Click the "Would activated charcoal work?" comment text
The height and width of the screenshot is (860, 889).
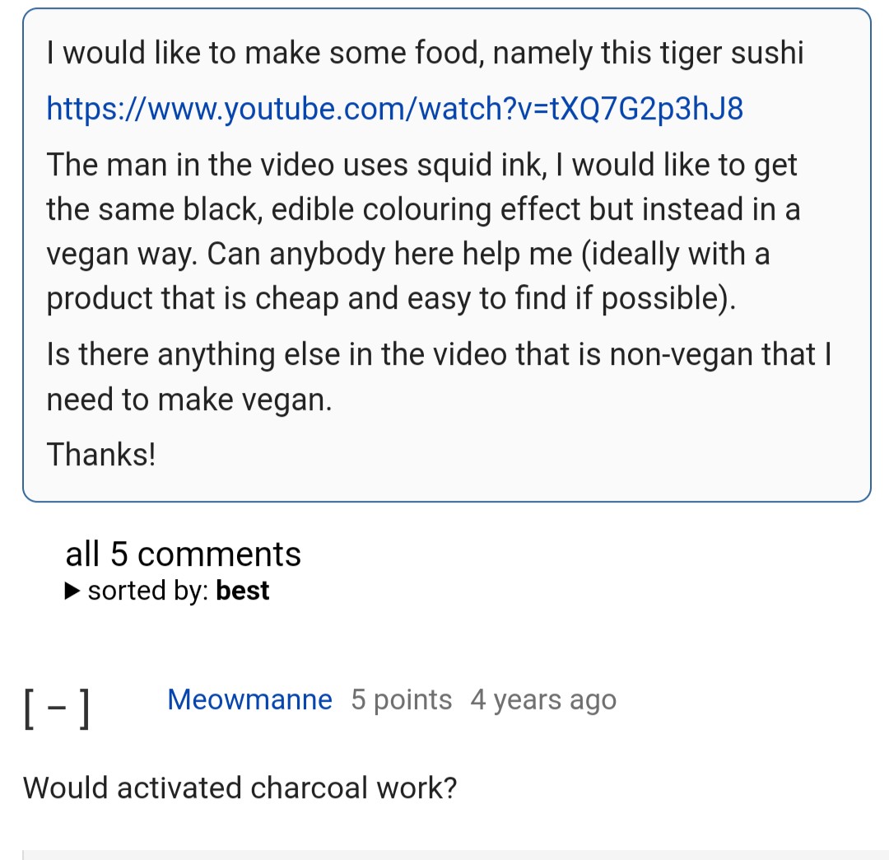240,788
